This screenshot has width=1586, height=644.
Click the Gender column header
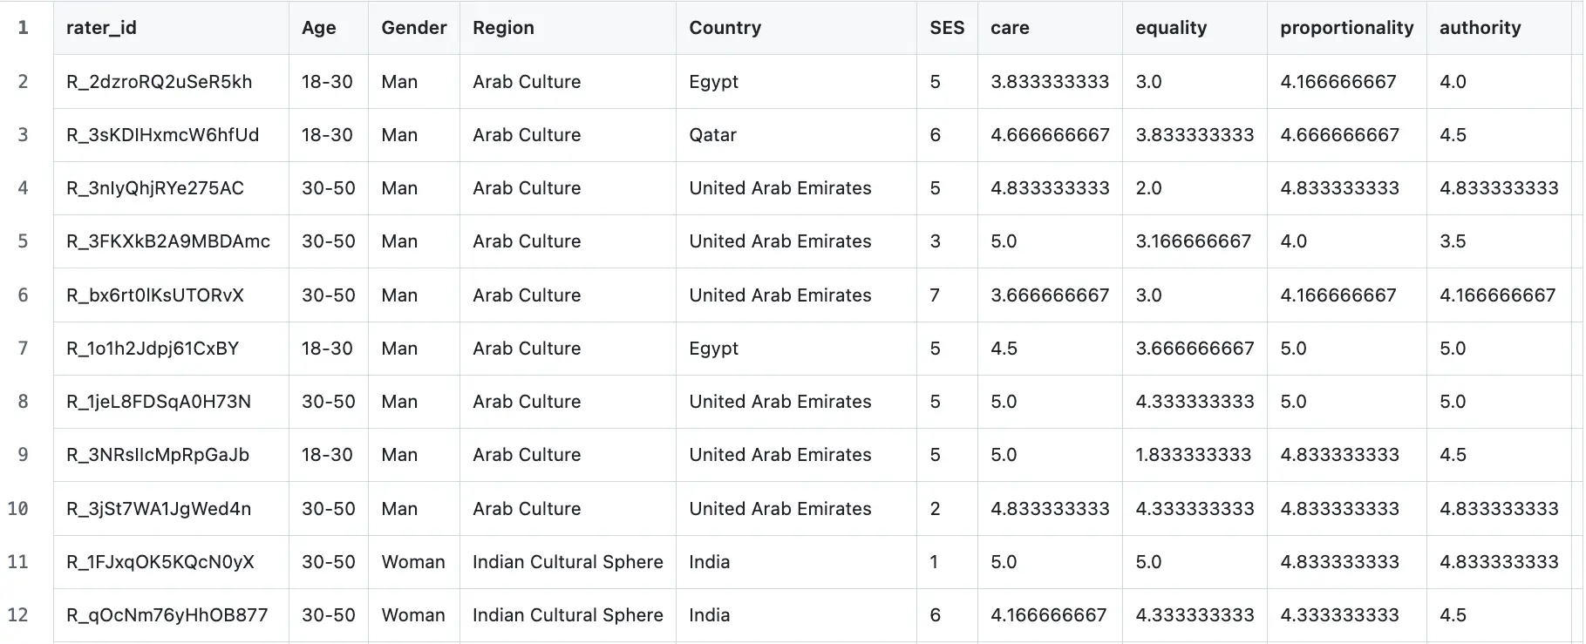(413, 28)
